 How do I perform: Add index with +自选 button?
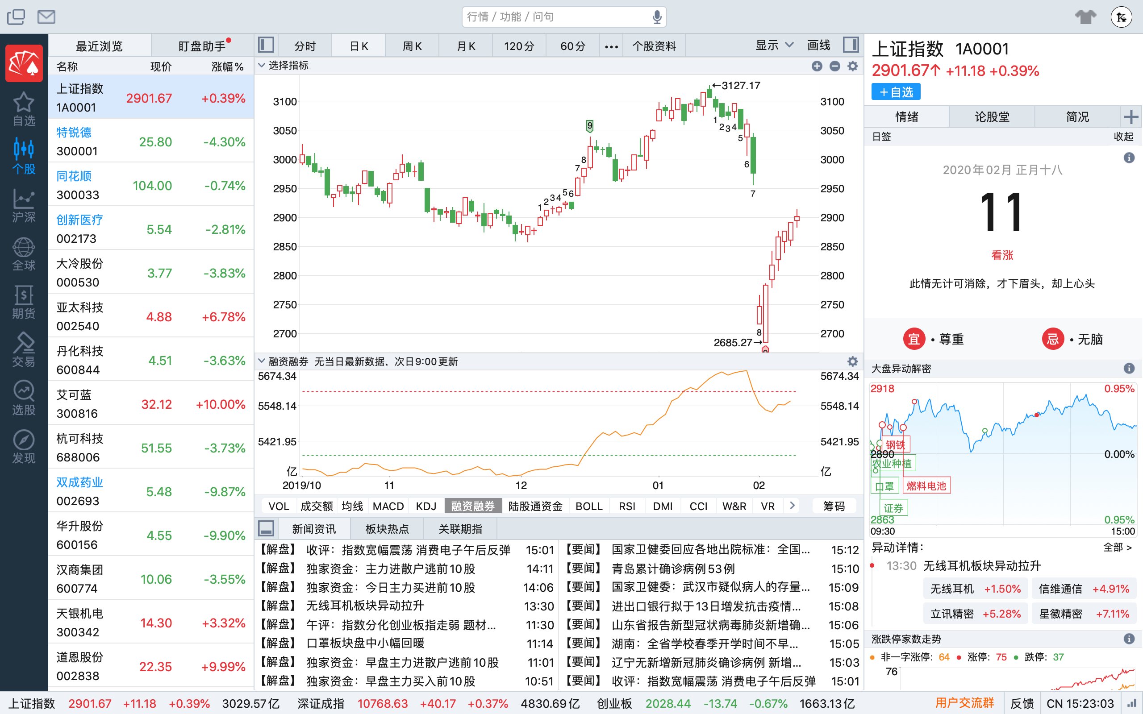896,92
